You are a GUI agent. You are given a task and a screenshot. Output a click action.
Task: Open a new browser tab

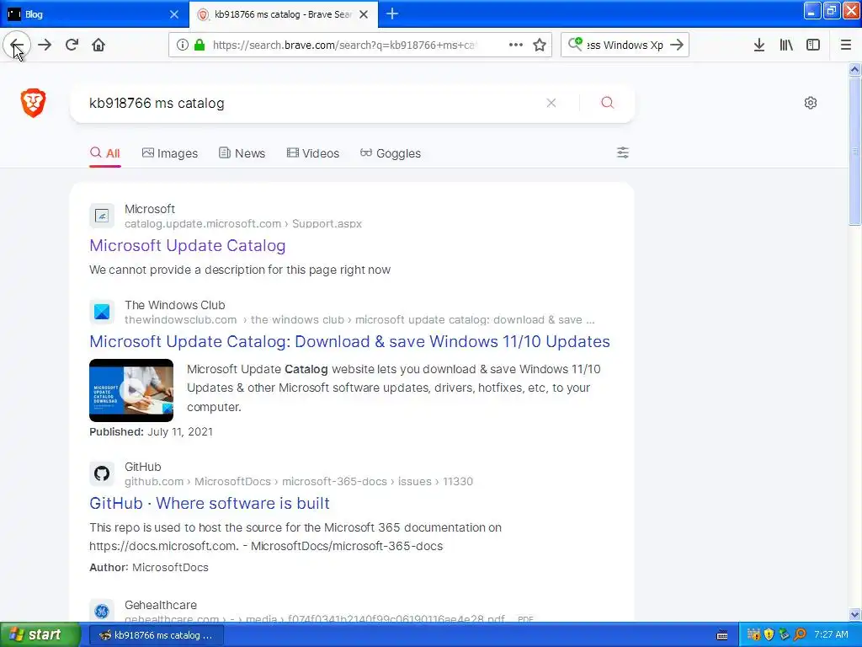[x=392, y=14]
